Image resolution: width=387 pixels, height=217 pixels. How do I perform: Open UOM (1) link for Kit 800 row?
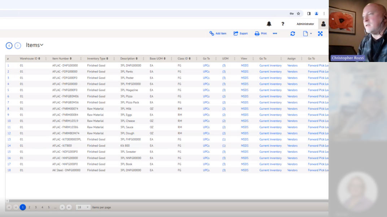[224, 146]
